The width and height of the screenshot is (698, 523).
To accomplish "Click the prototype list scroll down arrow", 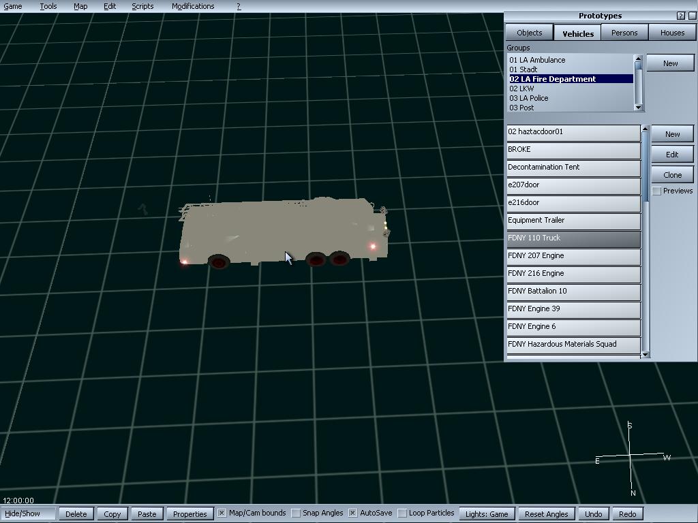I will click(x=646, y=354).
